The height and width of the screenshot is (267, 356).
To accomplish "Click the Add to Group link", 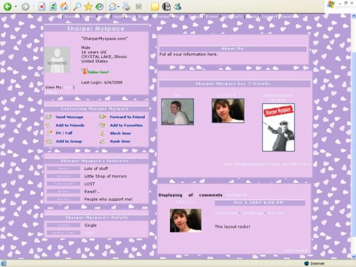I will pos(69,141).
